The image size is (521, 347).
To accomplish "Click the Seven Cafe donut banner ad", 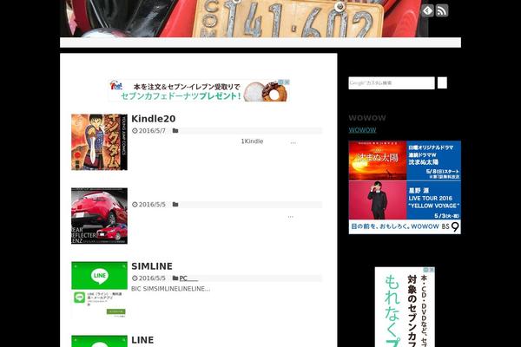I will click(x=199, y=90).
